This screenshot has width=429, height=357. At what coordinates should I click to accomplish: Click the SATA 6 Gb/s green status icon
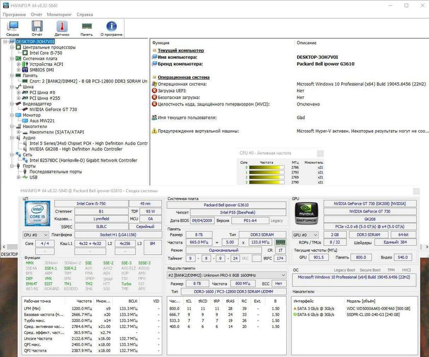coord(295,314)
